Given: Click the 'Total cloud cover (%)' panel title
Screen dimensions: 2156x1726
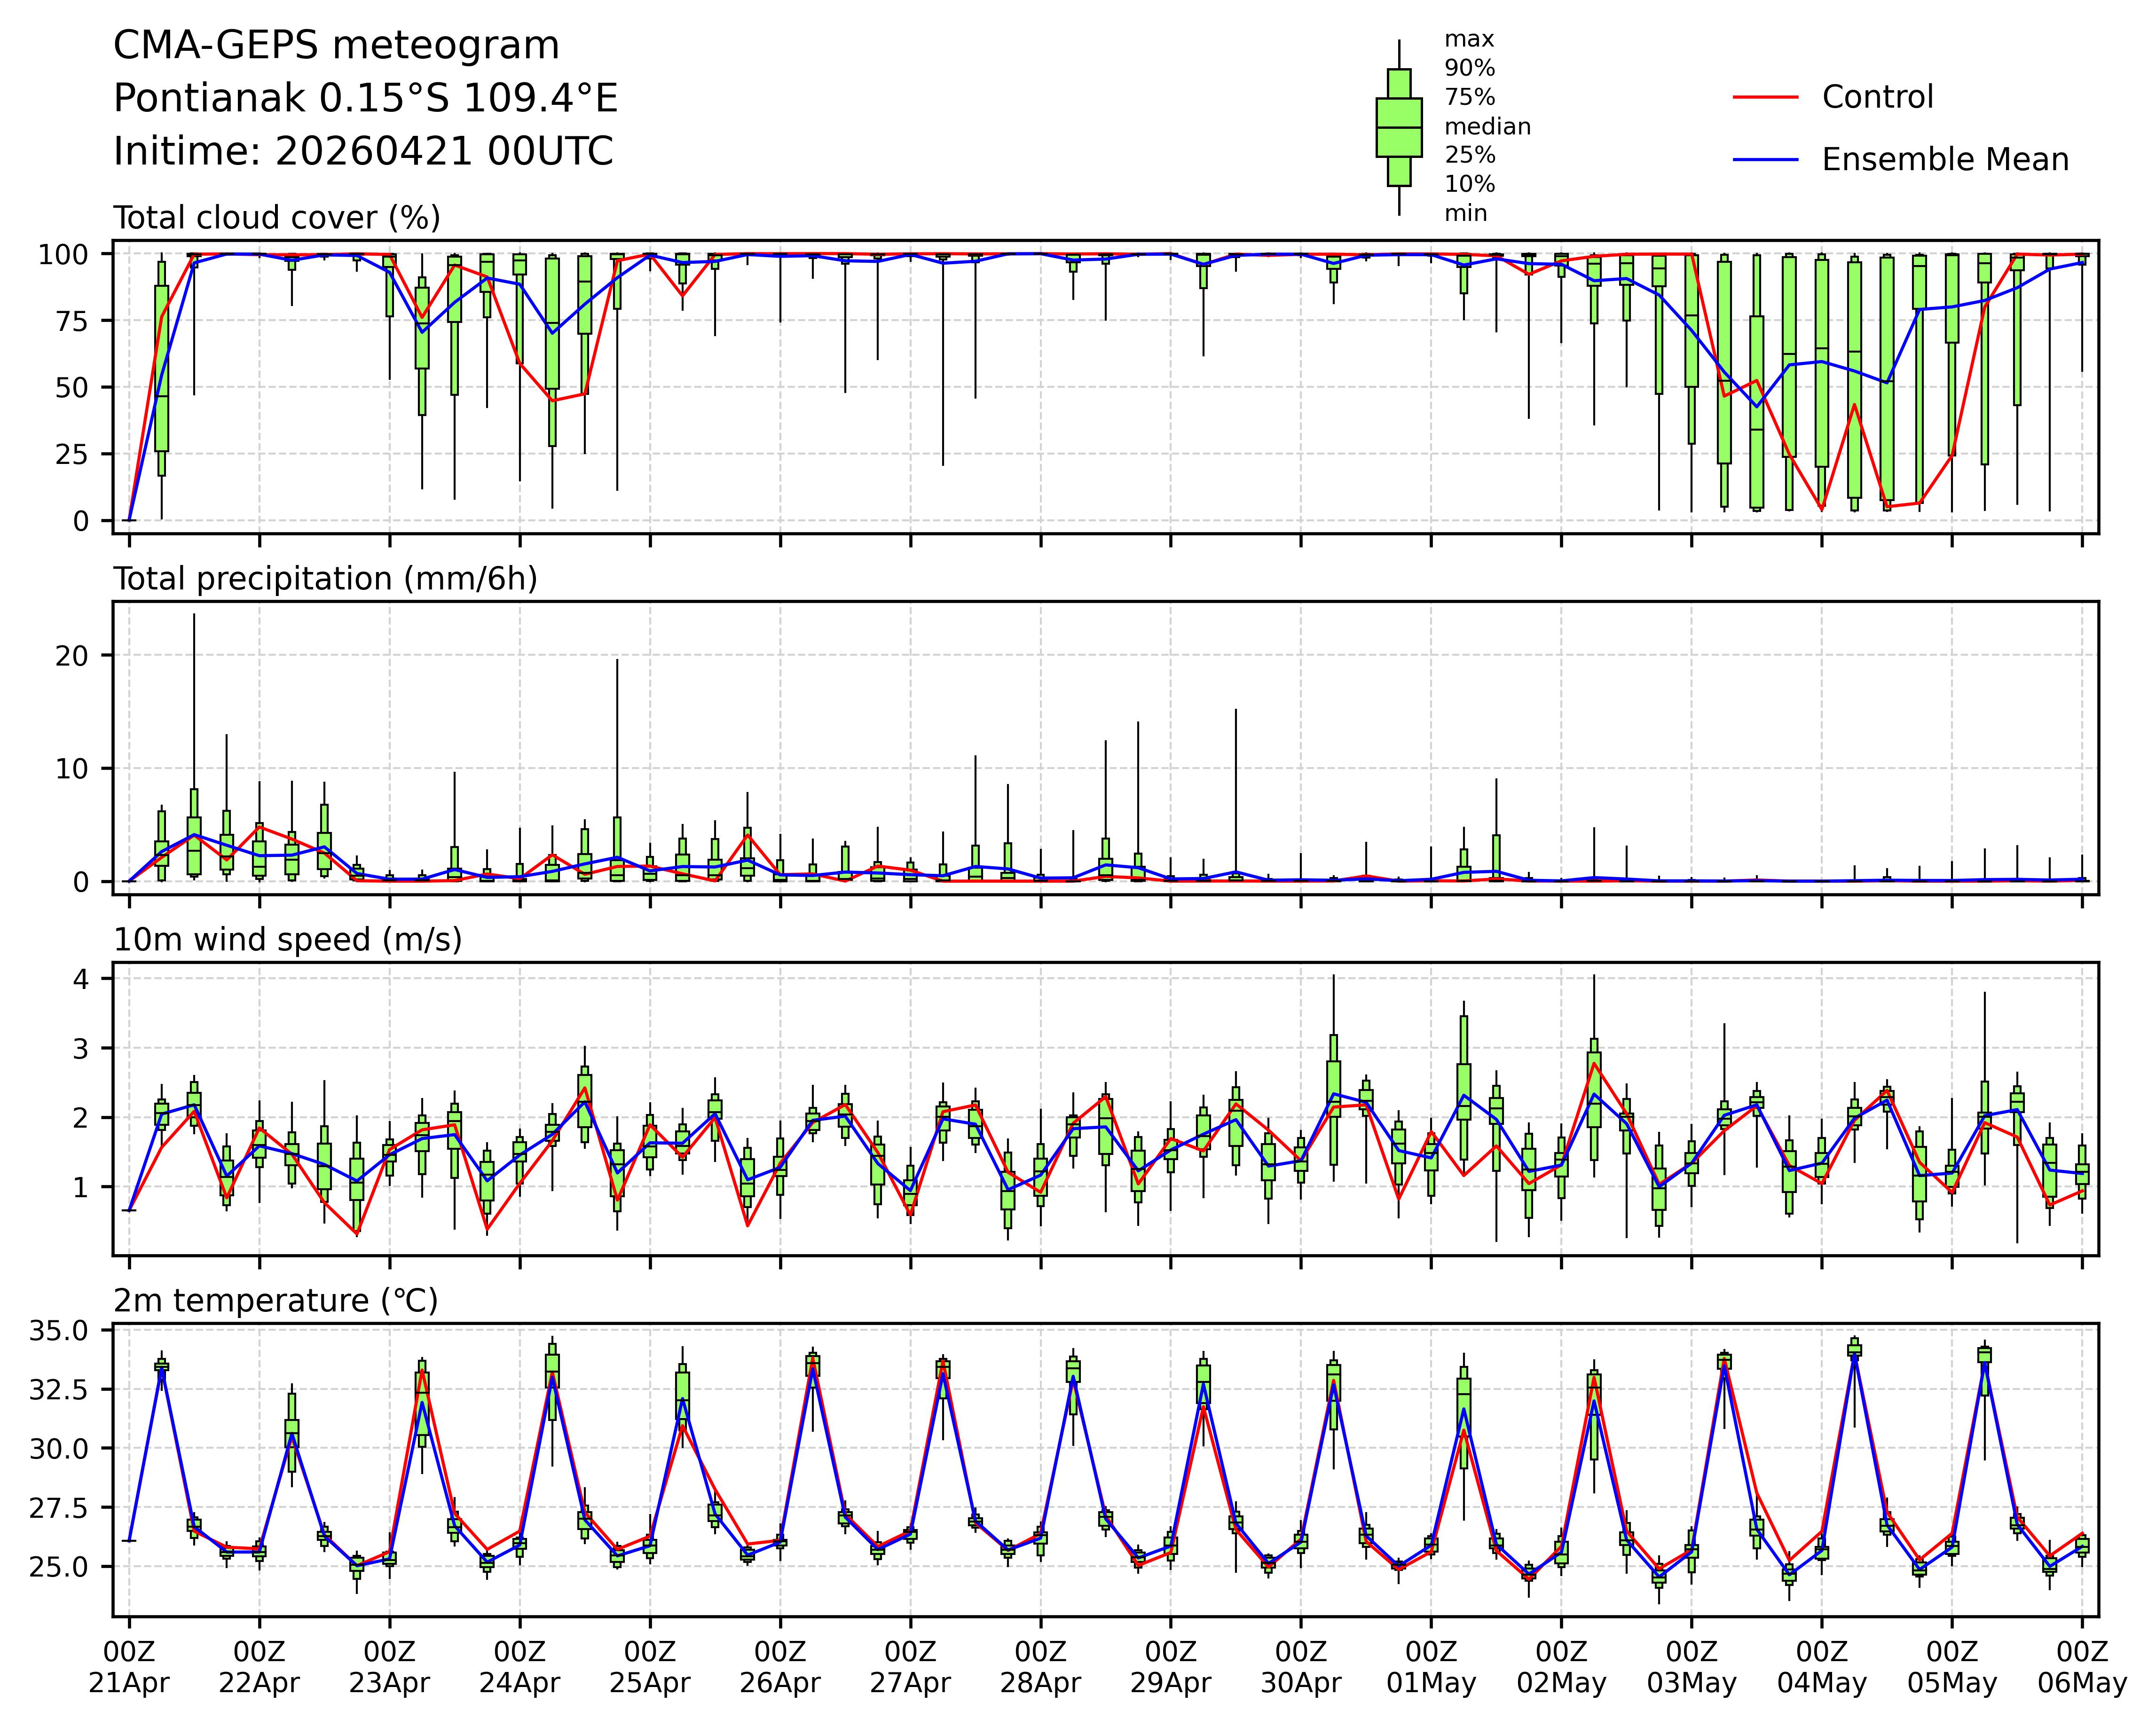Looking at the screenshot, I should coord(277,218).
